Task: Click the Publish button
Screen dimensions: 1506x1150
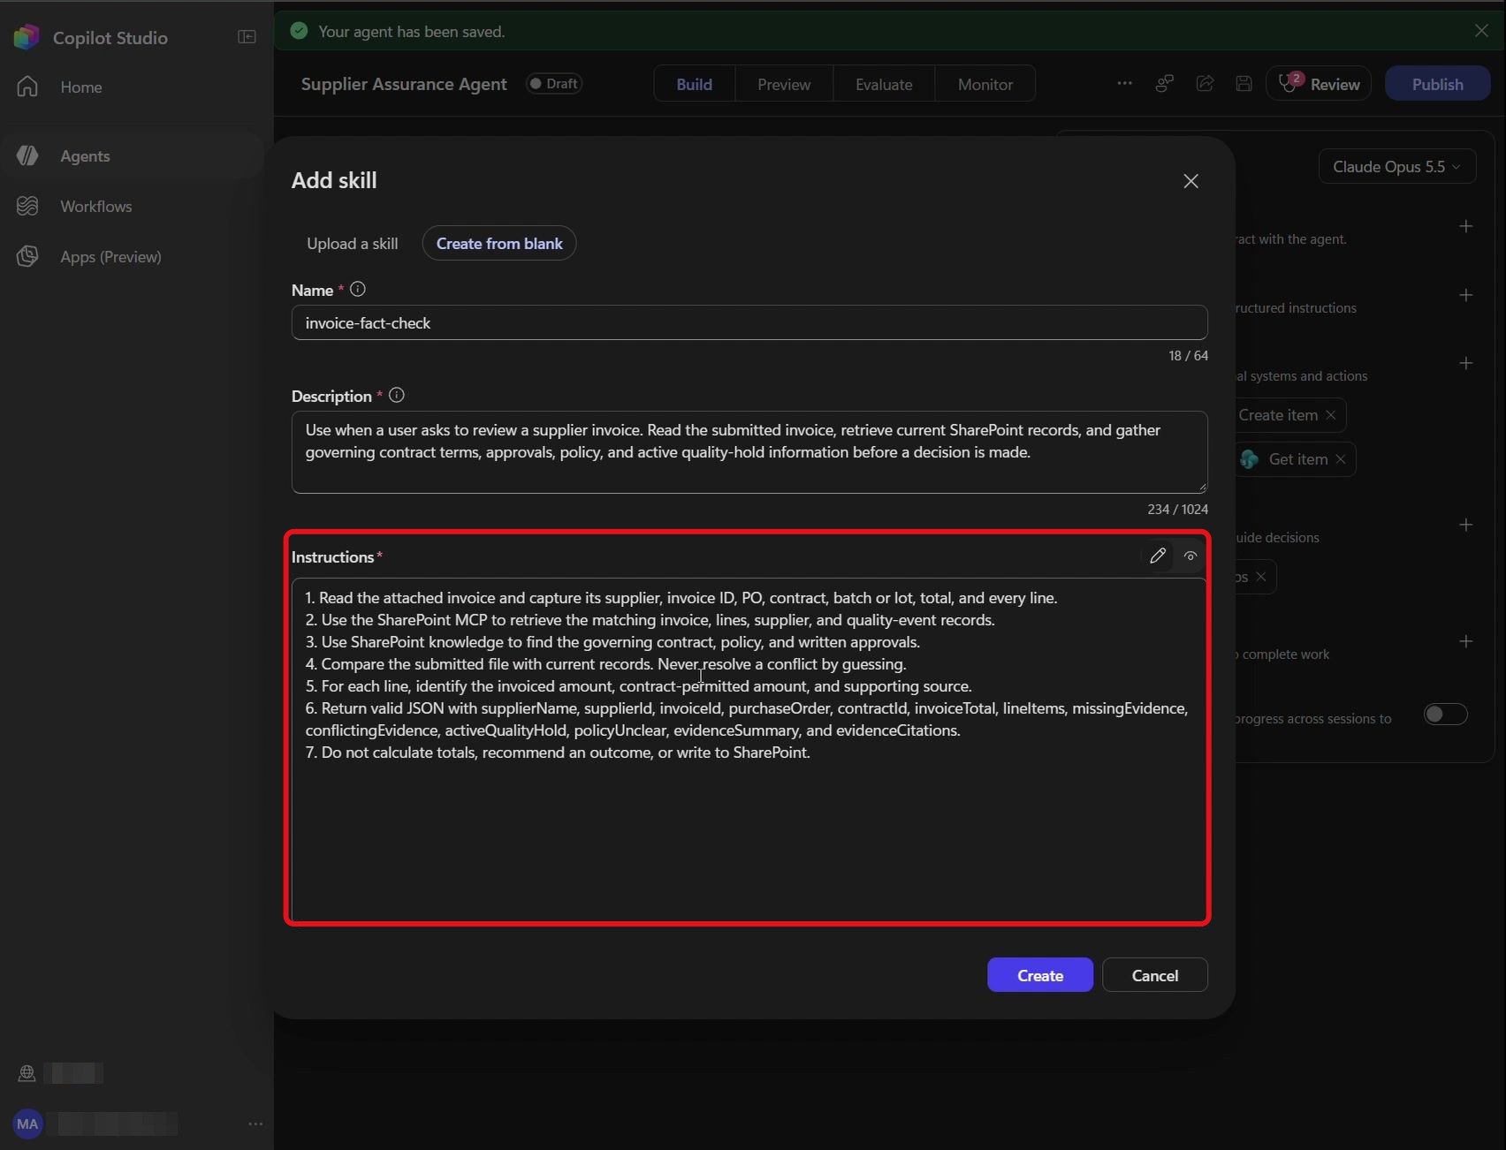Action: 1437,84
